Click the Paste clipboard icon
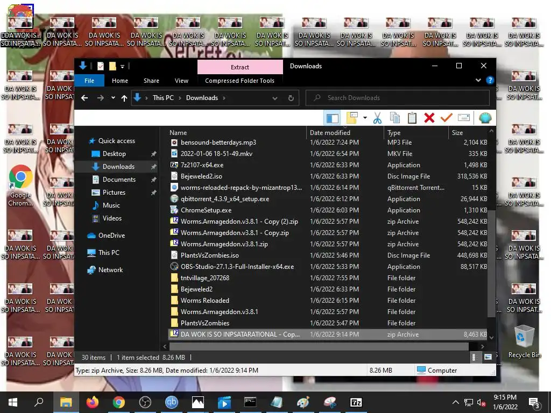This screenshot has height=413, width=551. point(412,118)
